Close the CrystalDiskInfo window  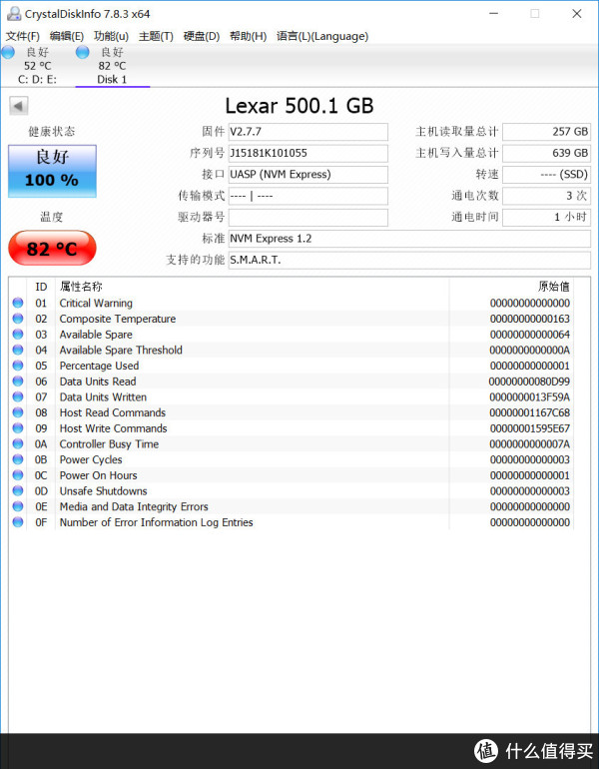(x=577, y=14)
